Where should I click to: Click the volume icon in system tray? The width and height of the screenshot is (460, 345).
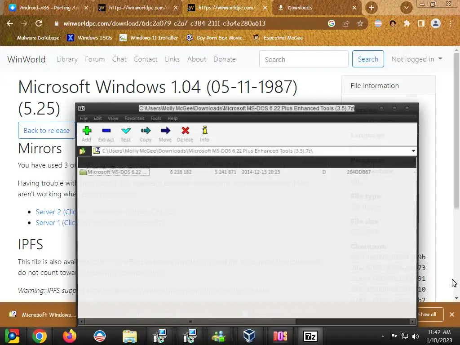point(416,336)
